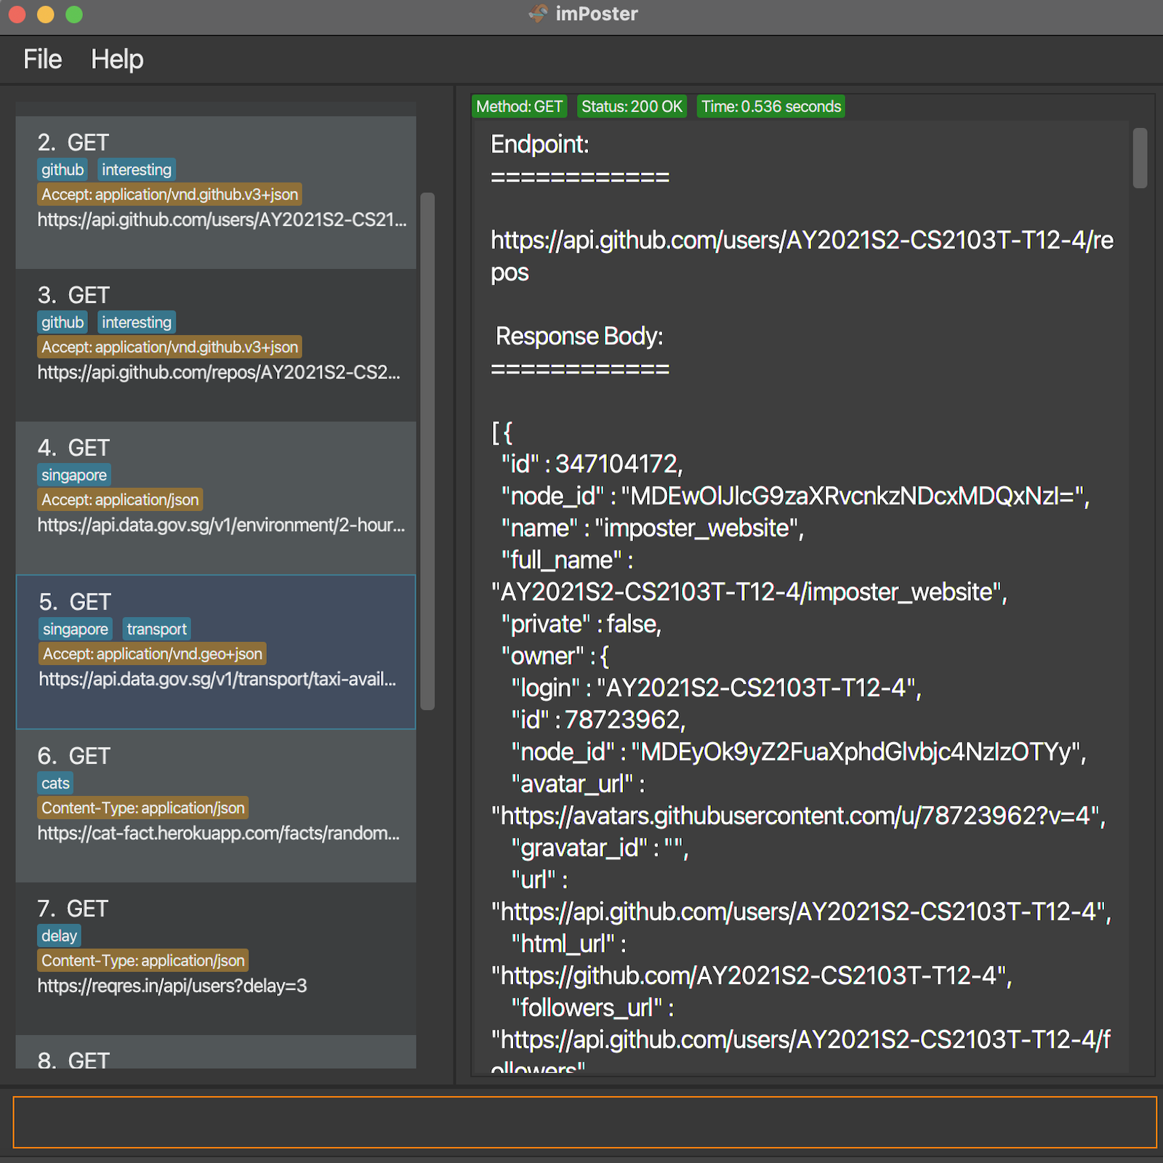
Task: Click the 'interesting' tag on request 2
Action: [137, 169]
